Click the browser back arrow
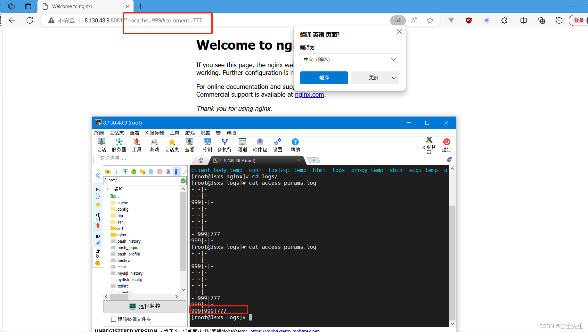 [x=12, y=20]
